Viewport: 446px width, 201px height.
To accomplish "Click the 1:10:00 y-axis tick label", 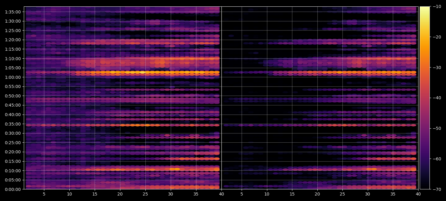I will (x=13, y=58).
